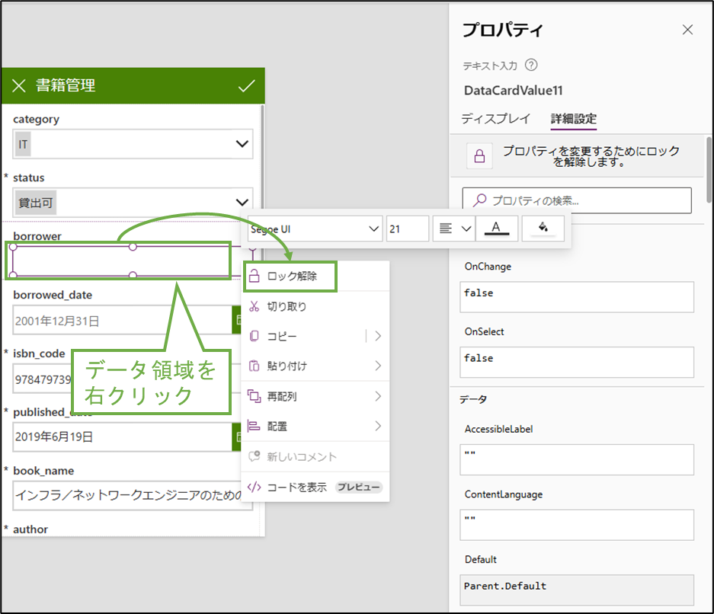Click the X cancel icon in 書籍管理 header

pyautogui.click(x=19, y=85)
